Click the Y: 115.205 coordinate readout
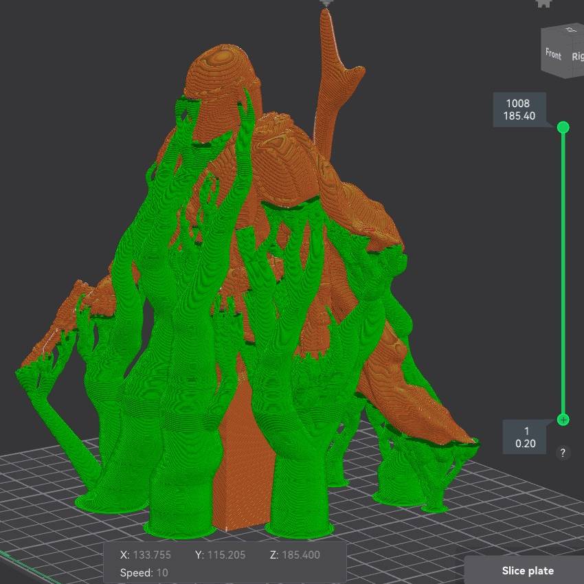Screen dimensions: 584x584 tap(220, 555)
